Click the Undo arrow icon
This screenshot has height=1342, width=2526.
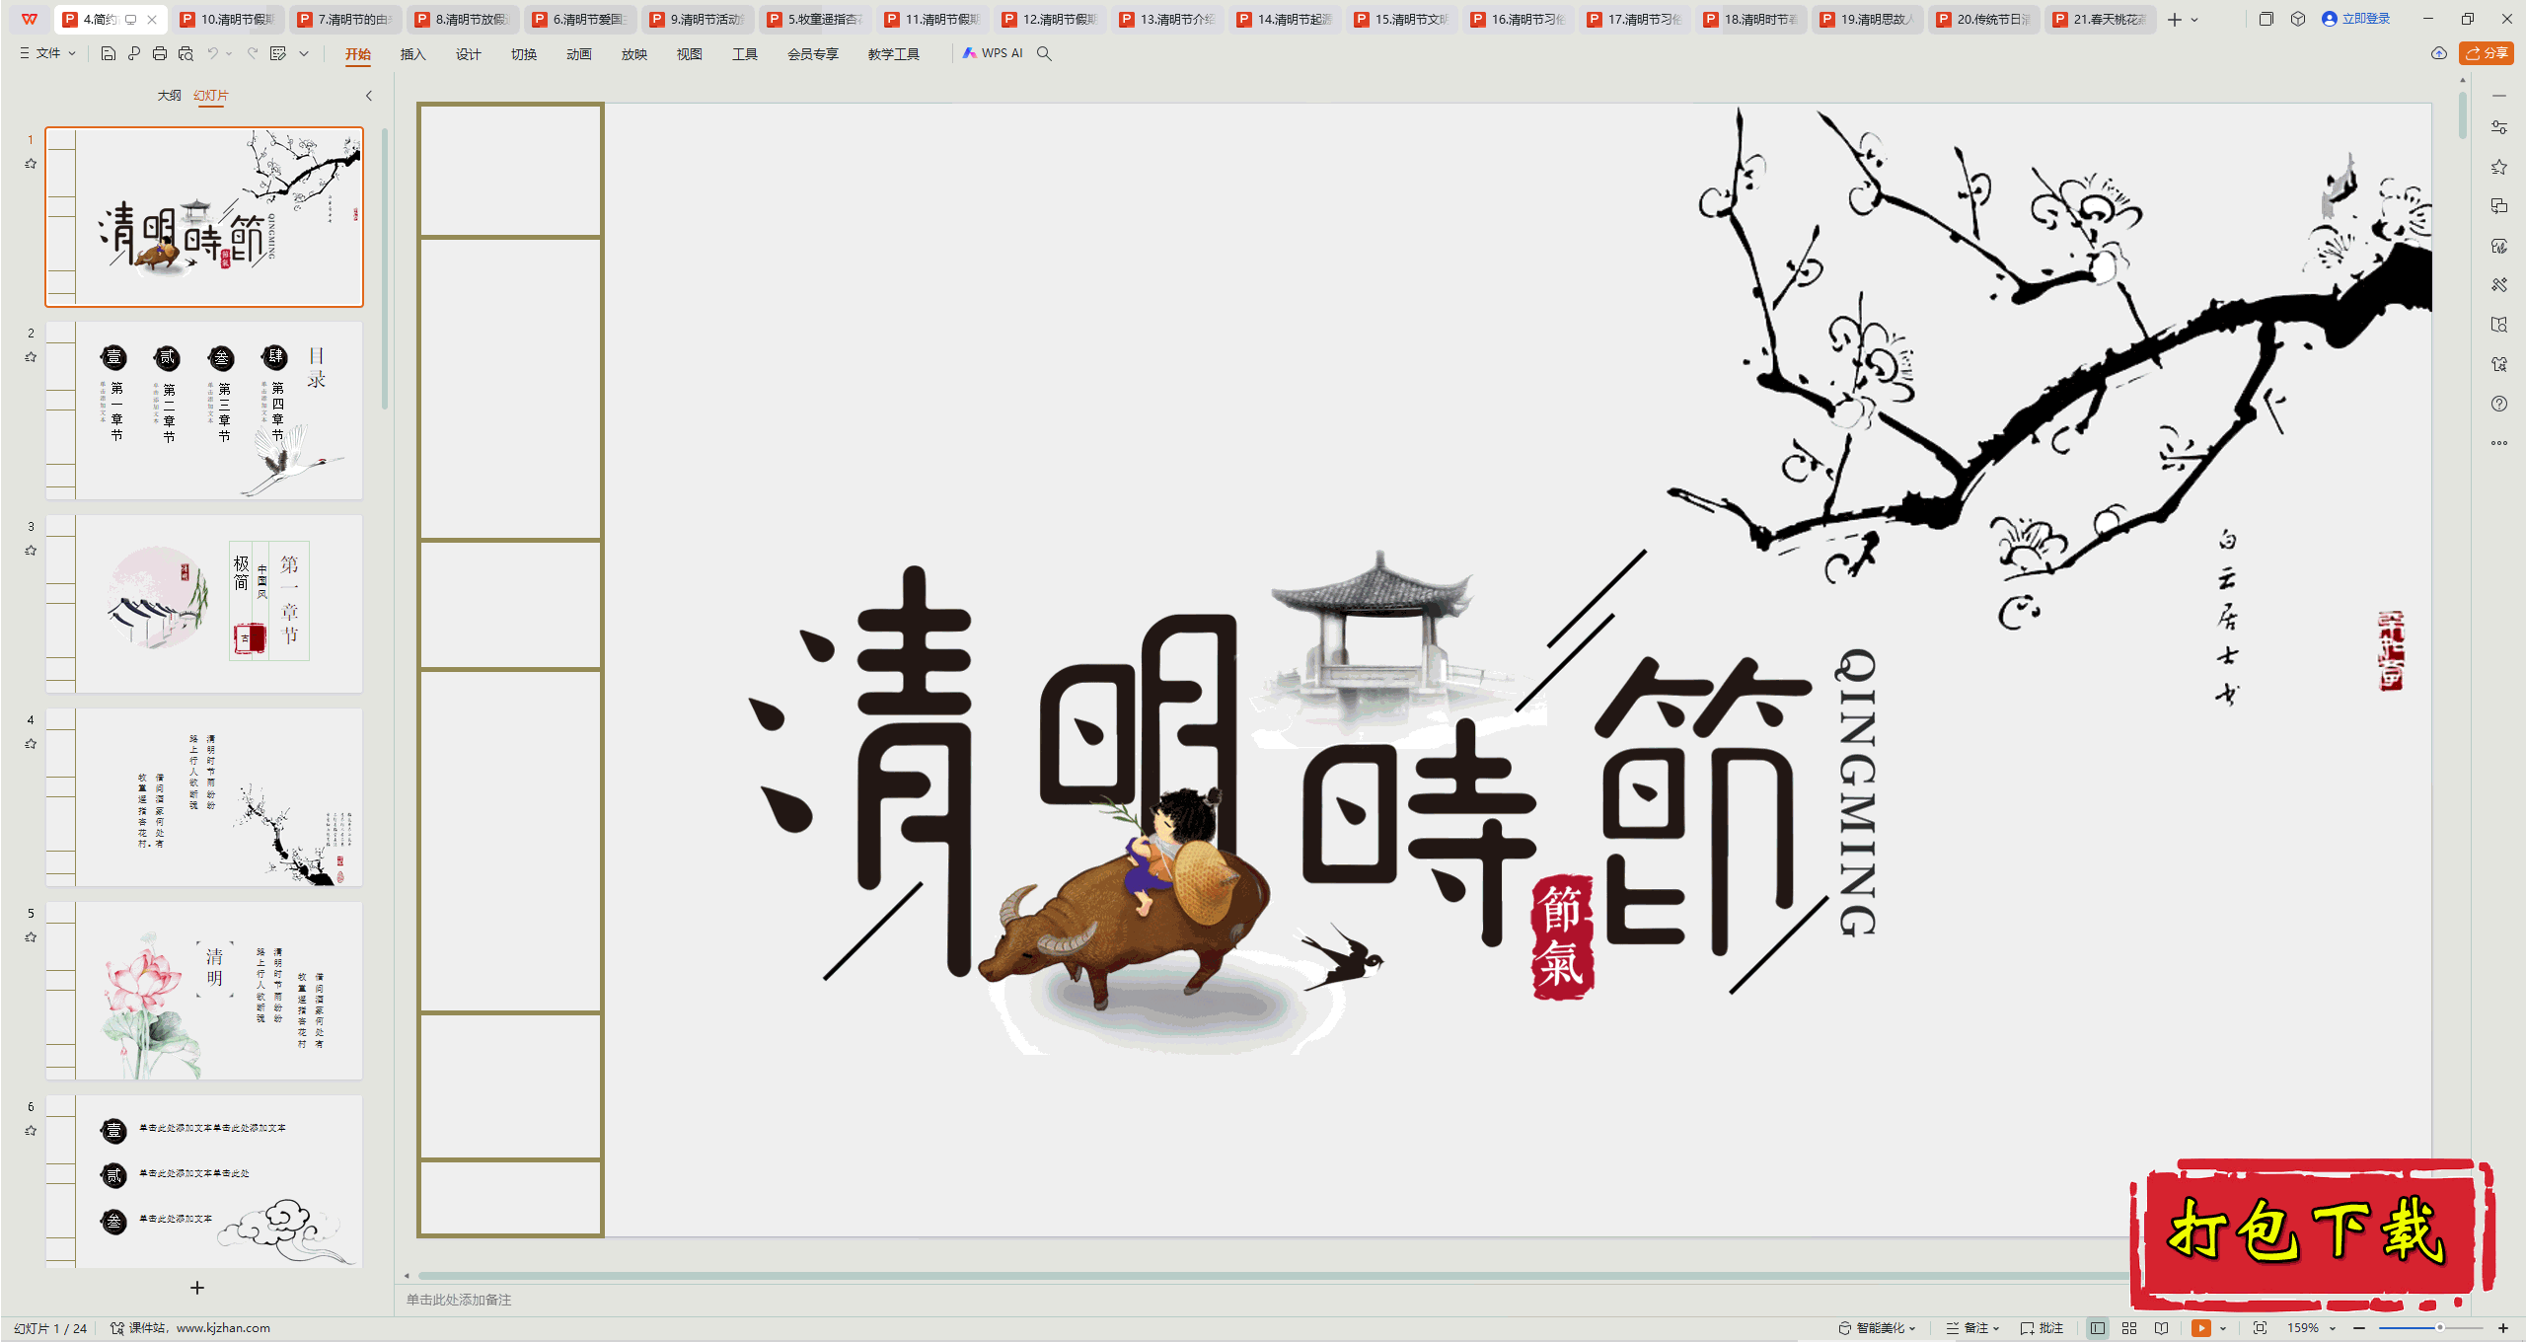(212, 53)
